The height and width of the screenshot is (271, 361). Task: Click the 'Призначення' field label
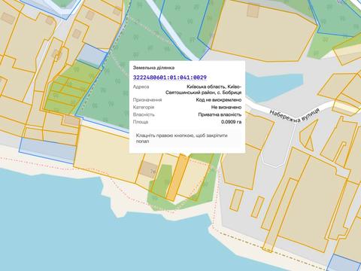tap(147, 100)
